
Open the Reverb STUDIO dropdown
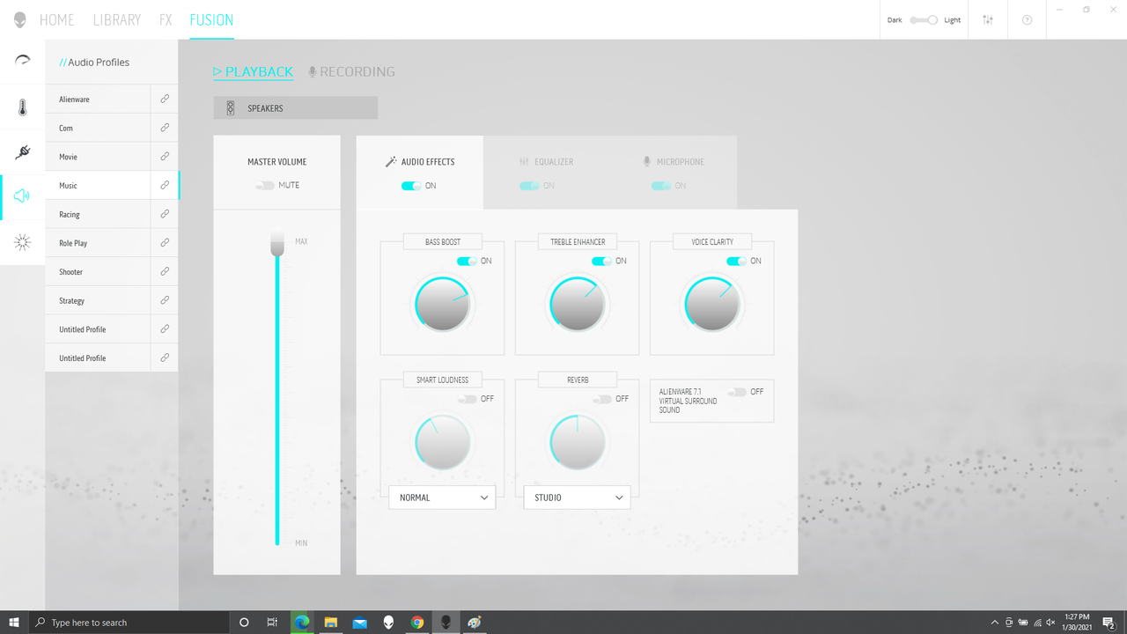pyautogui.click(x=577, y=498)
